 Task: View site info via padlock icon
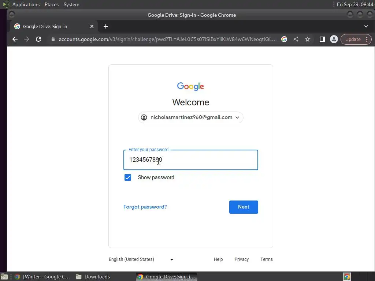click(53, 39)
